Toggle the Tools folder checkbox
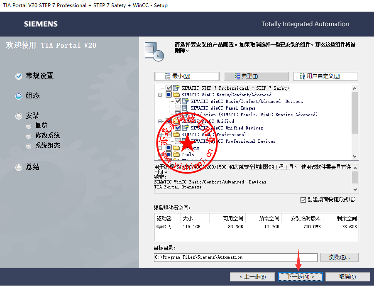The width and height of the screenshot is (374, 286). tap(169, 154)
